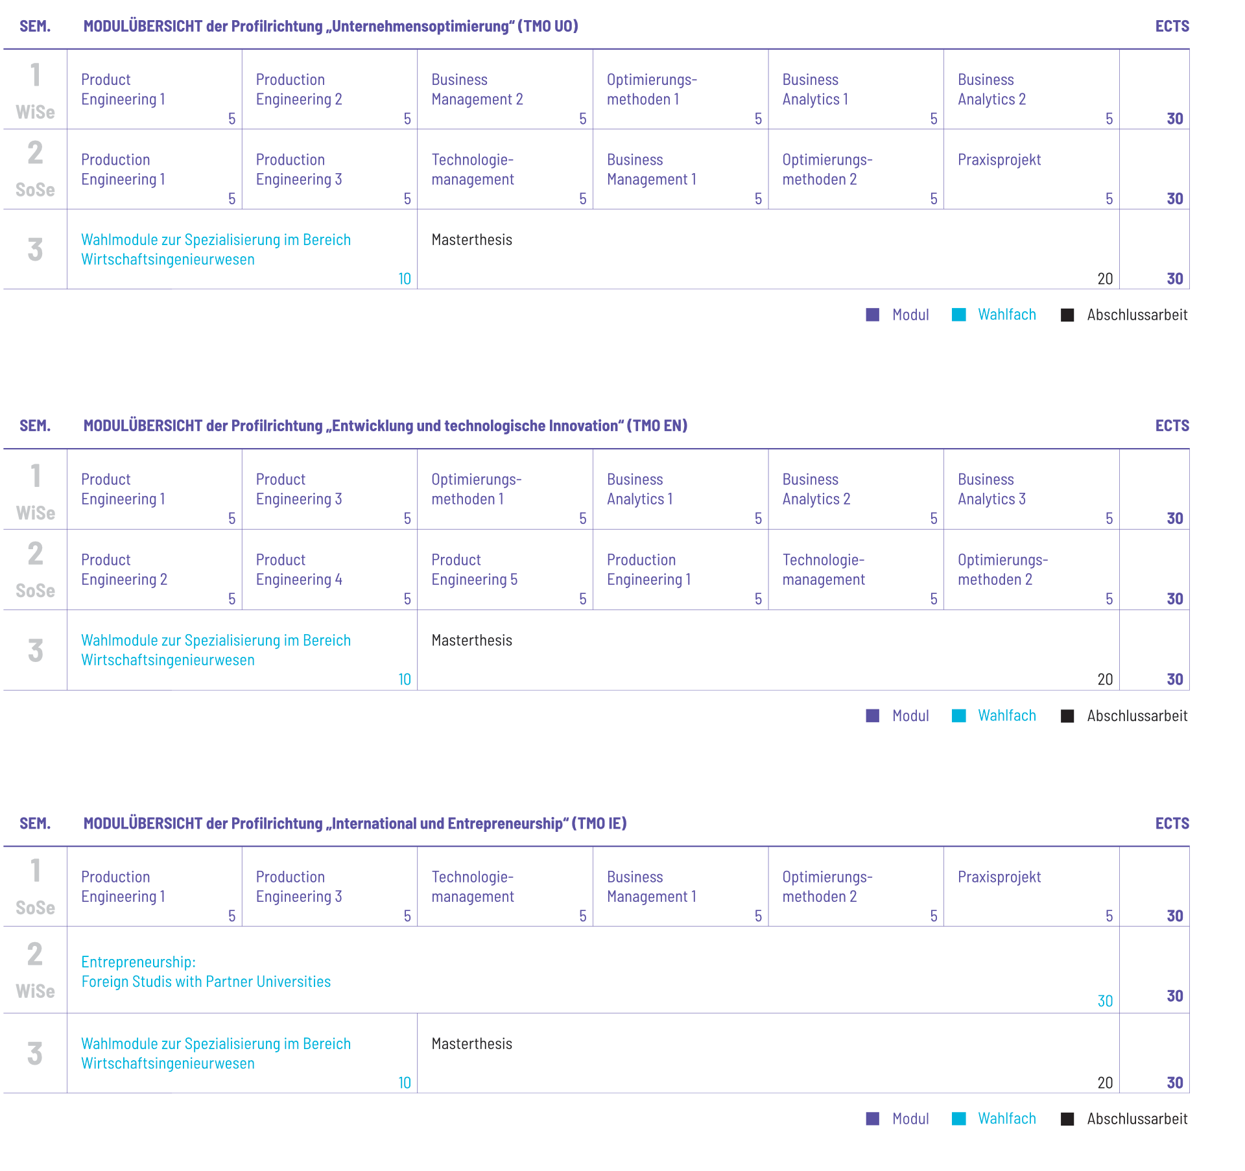1245x1171 pixels.
Task: Click 'Optimierungsmethoden 2' in the TMO IE table
Action: [x=827, y=886]
